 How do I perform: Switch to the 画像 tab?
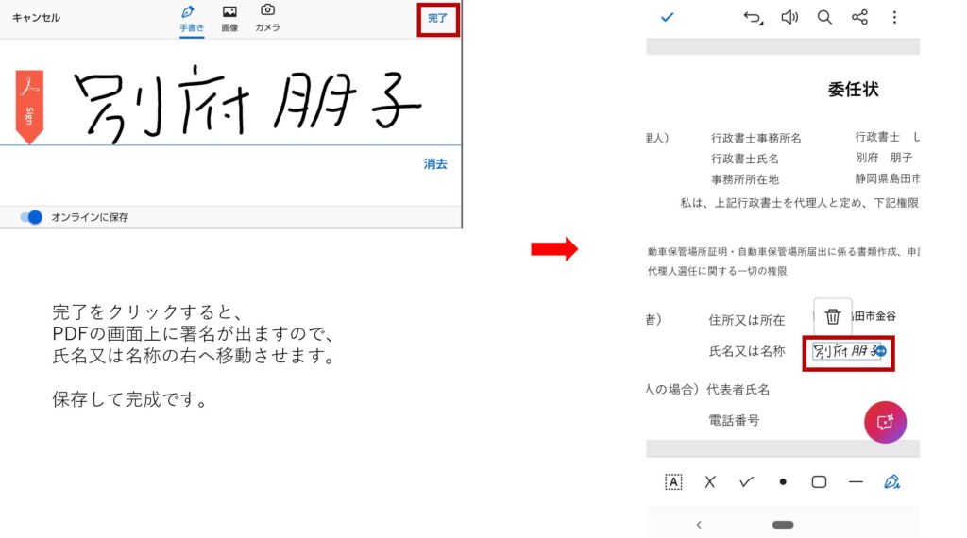[229, 18]
